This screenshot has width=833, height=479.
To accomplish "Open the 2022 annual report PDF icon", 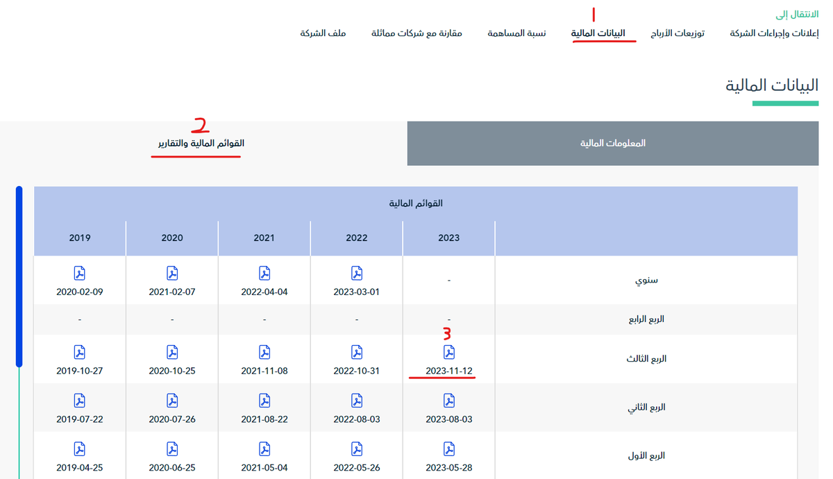I will click(x=357, y=273).
